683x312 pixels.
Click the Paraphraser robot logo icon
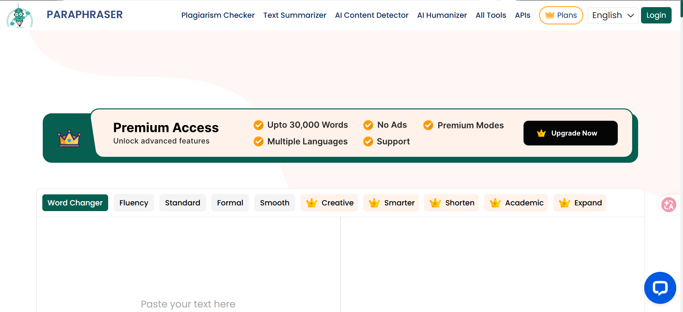tap(20, 16)
